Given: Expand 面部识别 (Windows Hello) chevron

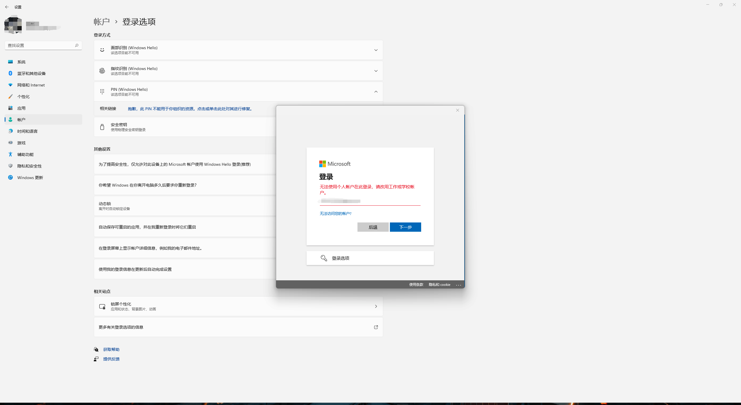Looking at the screenshot, I should pyautogui.click(x=376, y=50).
